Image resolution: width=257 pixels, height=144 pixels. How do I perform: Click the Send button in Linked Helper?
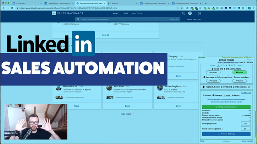click(x=239, y=81)
